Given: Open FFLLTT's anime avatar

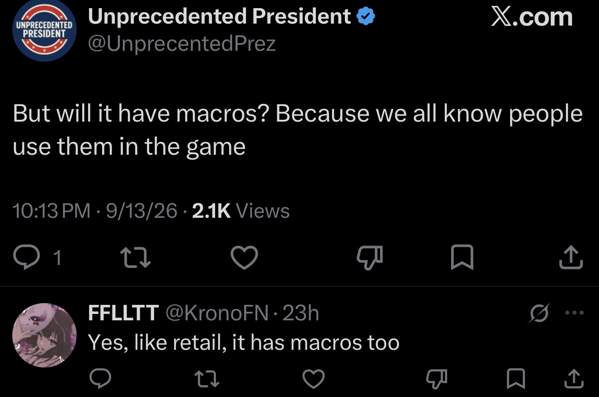Looking at the screenshot, I should [x=44, y=335].
